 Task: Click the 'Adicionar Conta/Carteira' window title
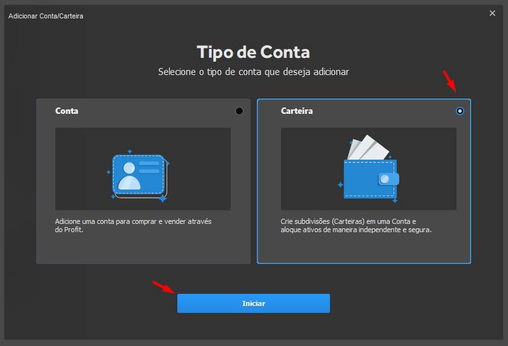point(46,16)
